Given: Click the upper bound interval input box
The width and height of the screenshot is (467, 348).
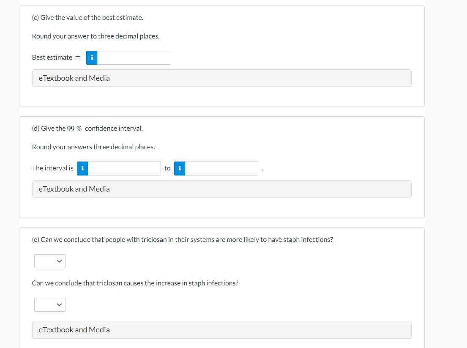Looking at the screenshot, I should [x=221, y=169].
